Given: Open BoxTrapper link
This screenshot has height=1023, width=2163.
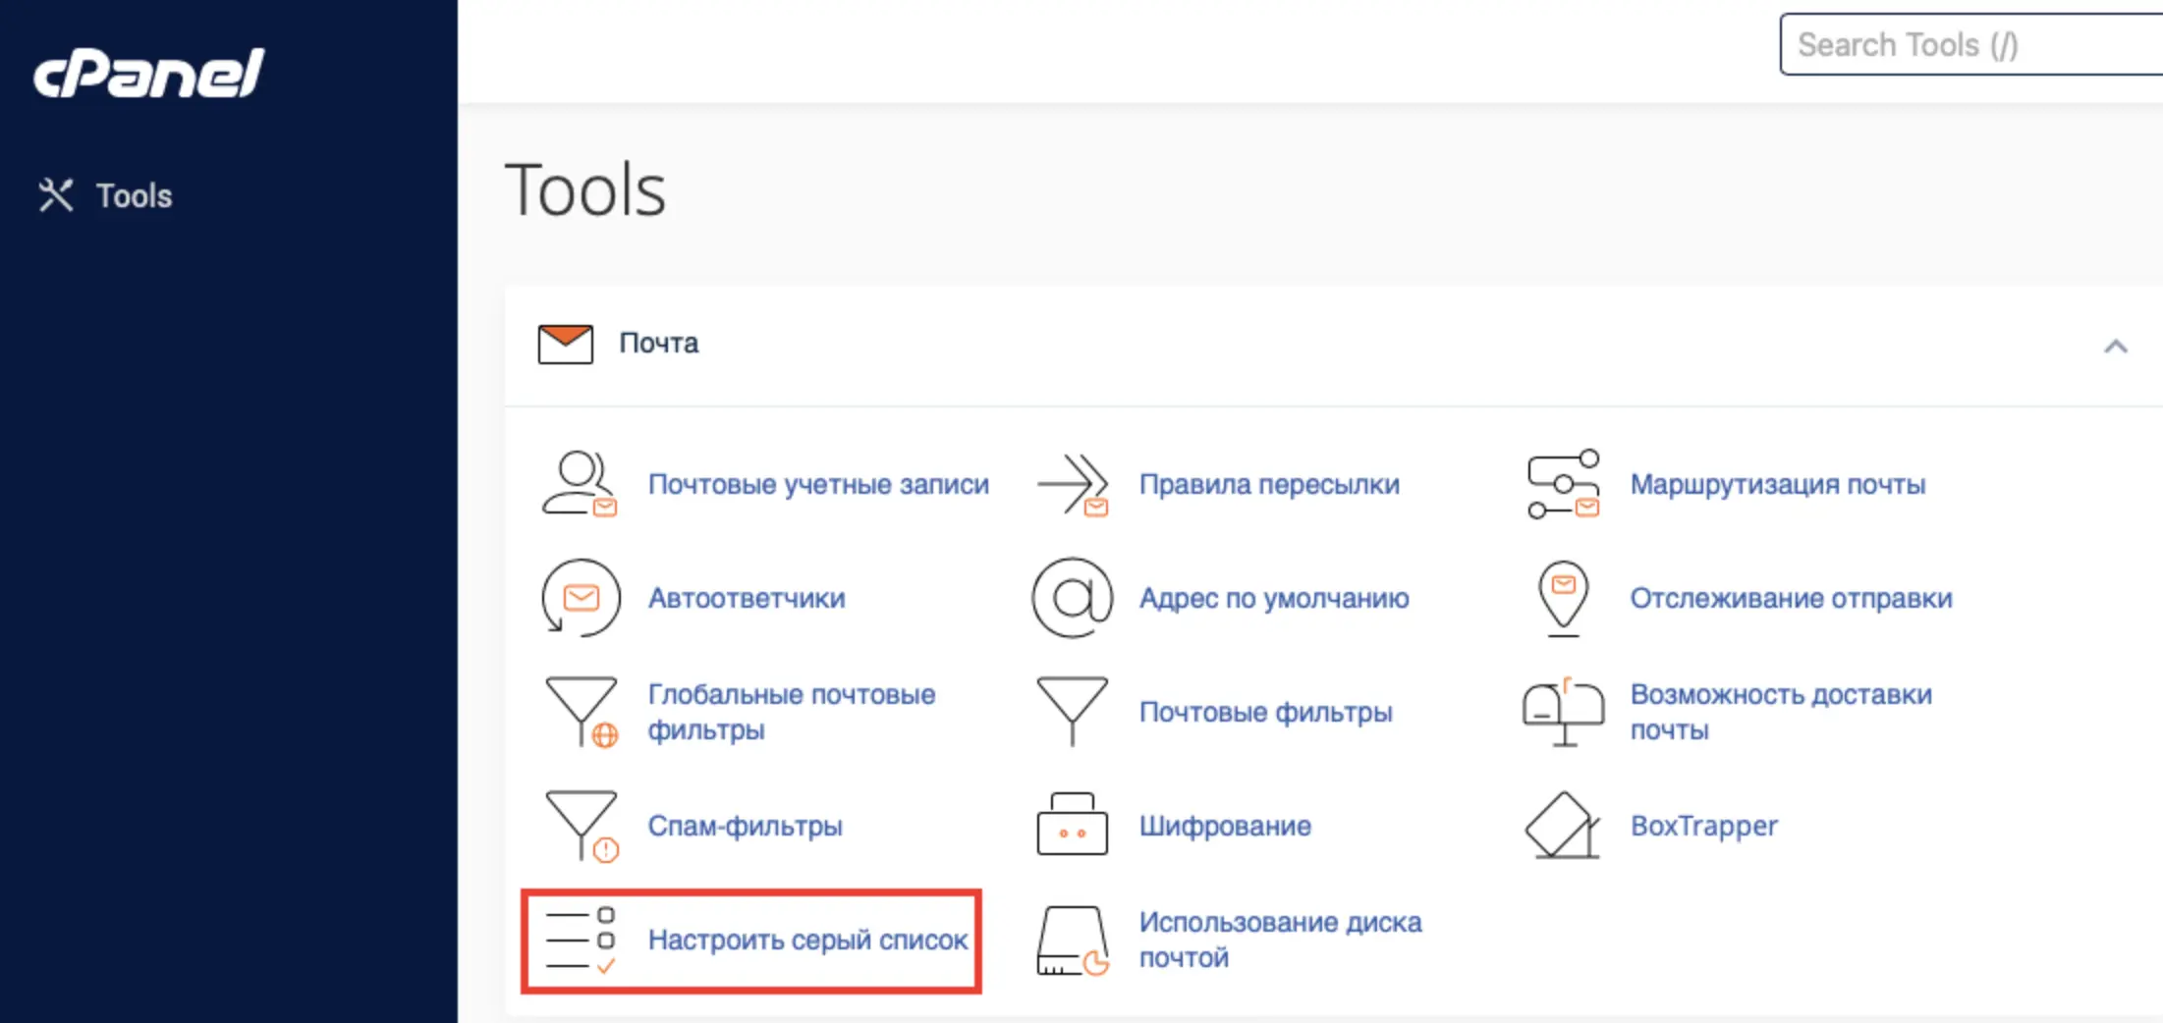Looking at the screenshot, I should click(x=1704, y=826).
